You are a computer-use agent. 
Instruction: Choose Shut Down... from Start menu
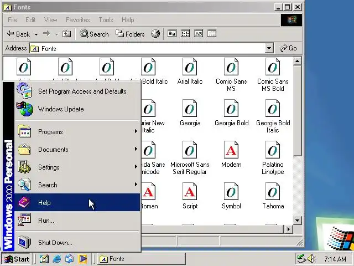coord(77,242)
